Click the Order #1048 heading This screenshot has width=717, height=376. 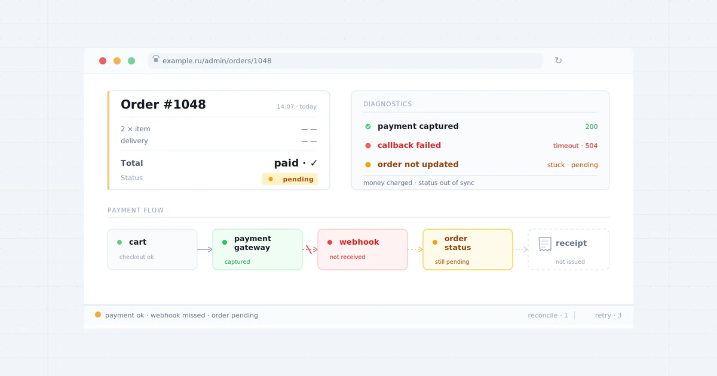[163, 104]
